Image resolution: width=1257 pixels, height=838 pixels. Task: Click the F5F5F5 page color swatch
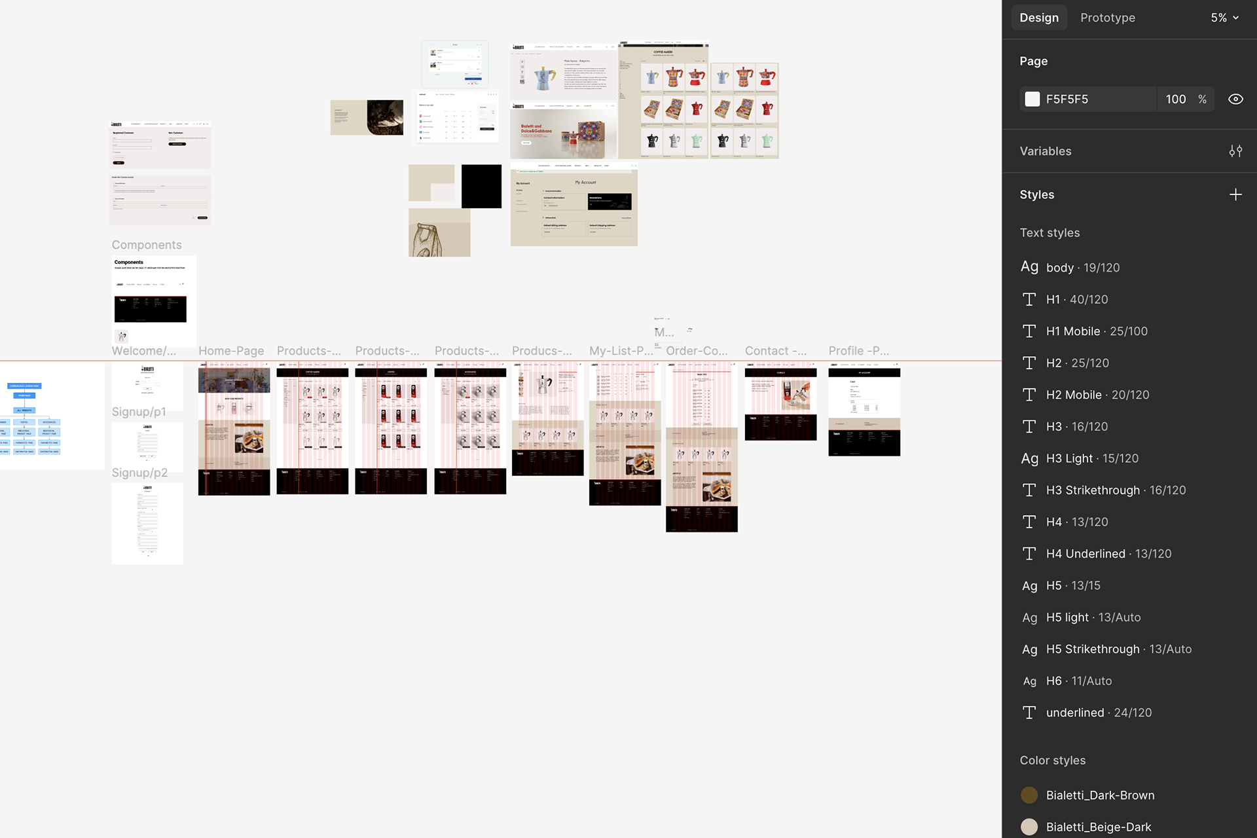[x=1032, y=100]
